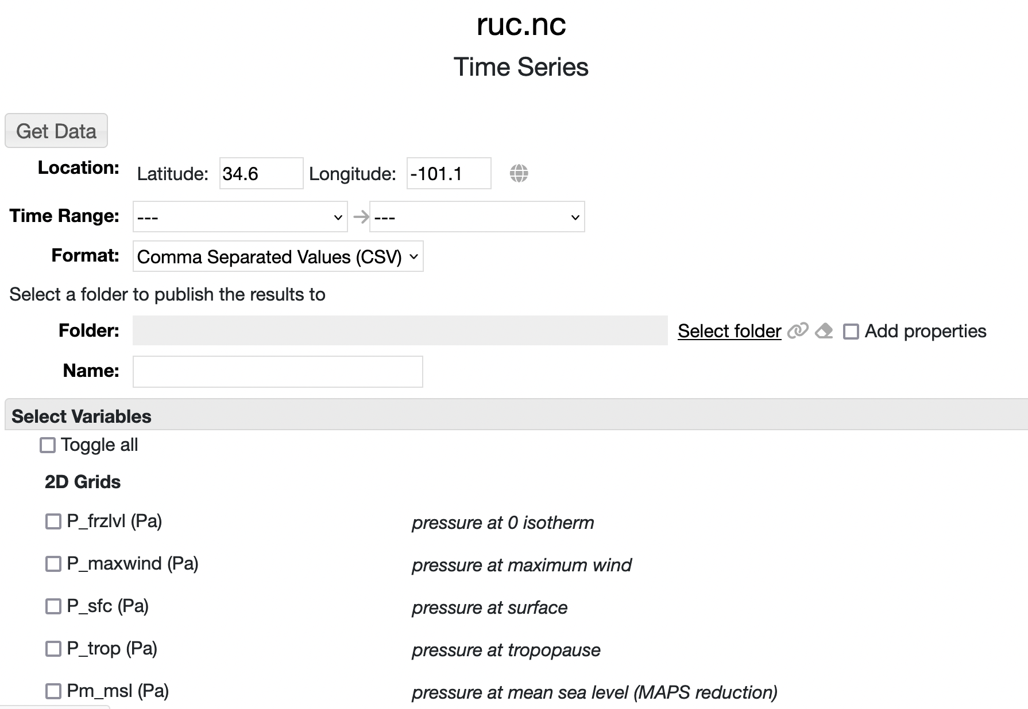Open the Select folder link
This screenshot has height=709, width=1028.
[729, 331]
